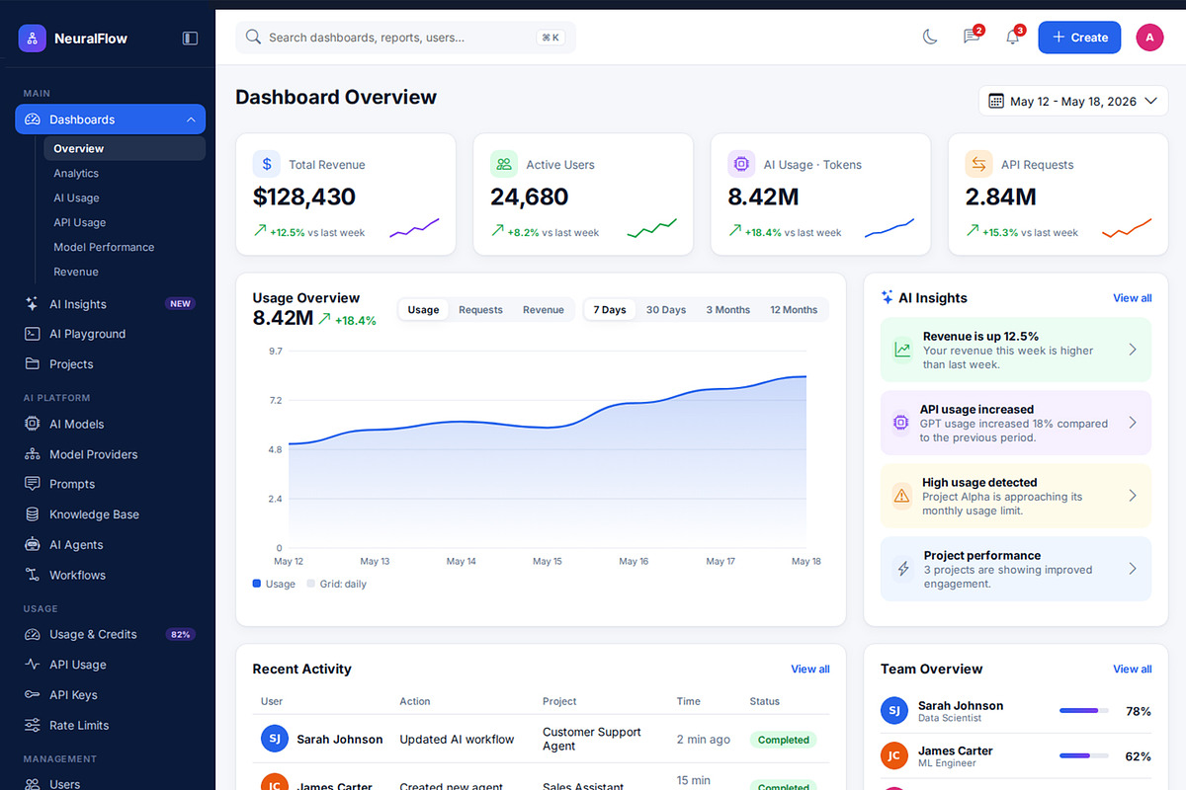Viewport: 1186px width, 790px height.
Task: Open API Usage under Dashboards
Action: click(x=79, y=222)
